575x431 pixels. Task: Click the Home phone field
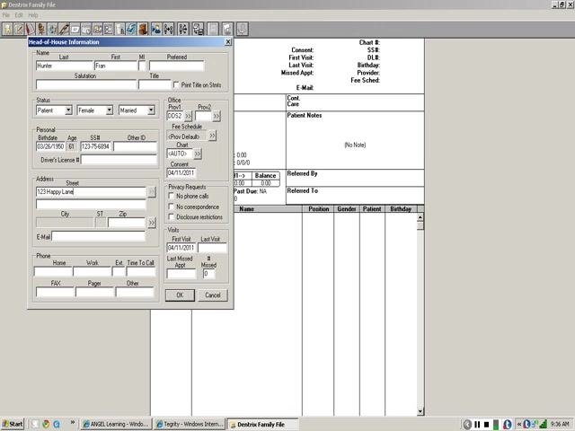53,271
